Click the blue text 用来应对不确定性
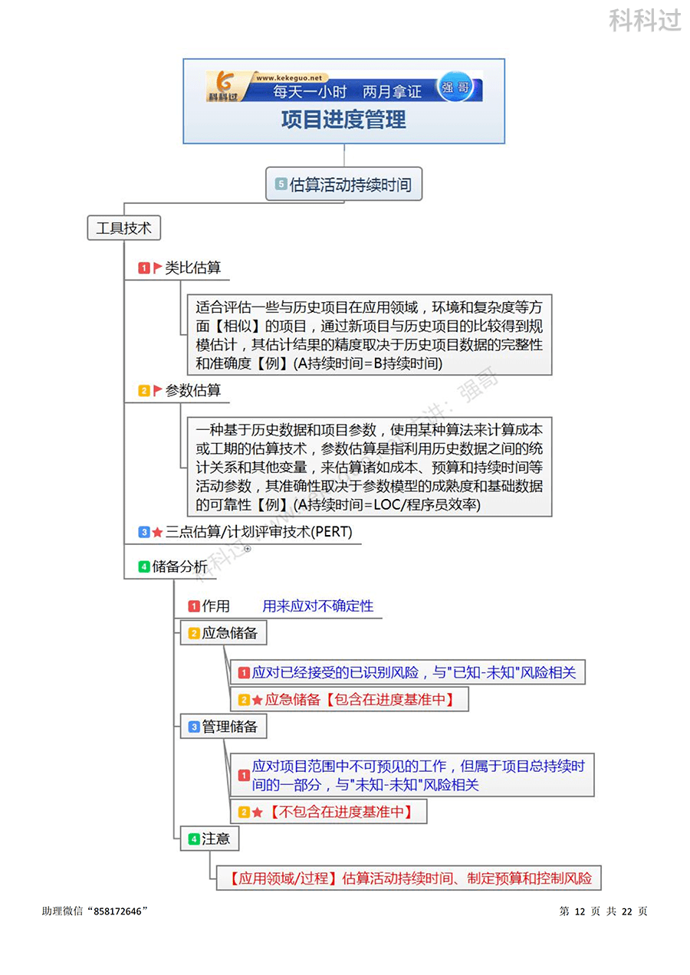Screen dimensions: 690x975 tap(318, 606)
